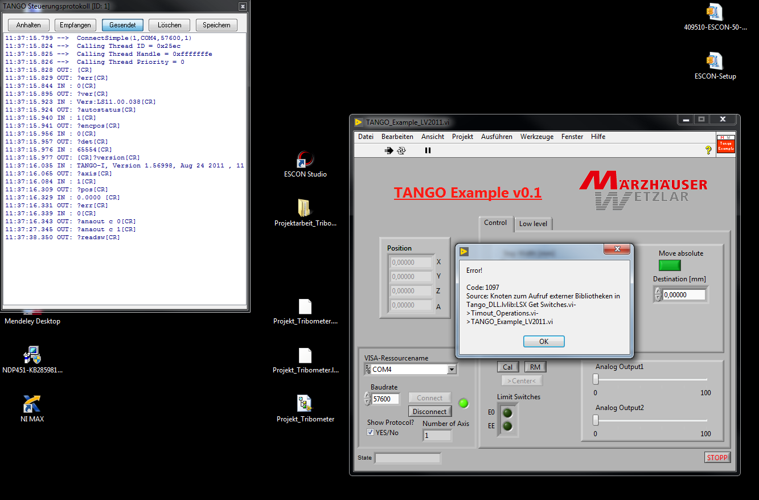This screenshot has width=759, height=500.
Task: Click the "TANGO Example v0.1" red heading
Action: coord(467,193)
